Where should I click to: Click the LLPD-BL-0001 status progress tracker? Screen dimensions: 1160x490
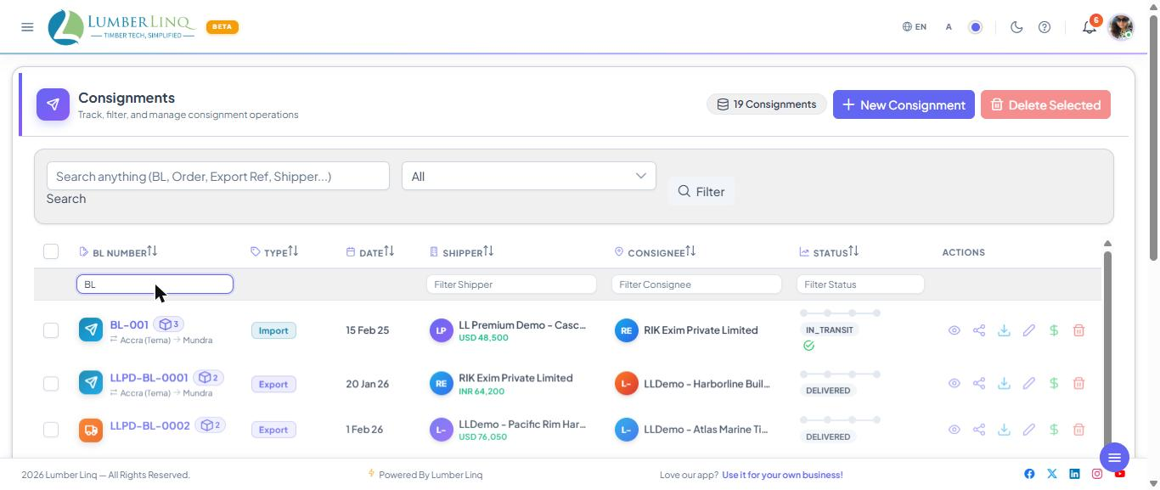(841, 375)
